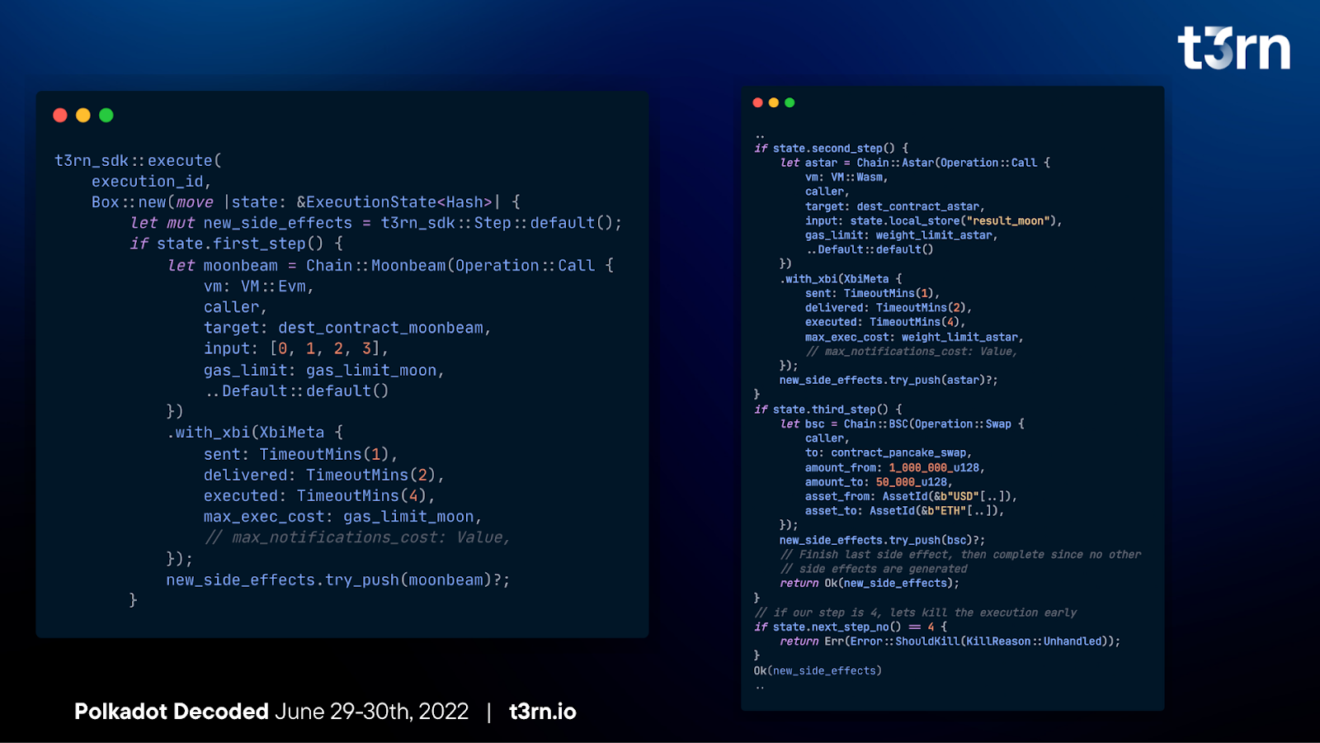
Task: Select the "execution_id," code line
Action: 151,182
